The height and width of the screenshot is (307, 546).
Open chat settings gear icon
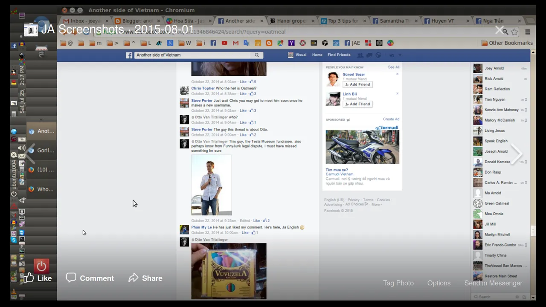point(517,297)
